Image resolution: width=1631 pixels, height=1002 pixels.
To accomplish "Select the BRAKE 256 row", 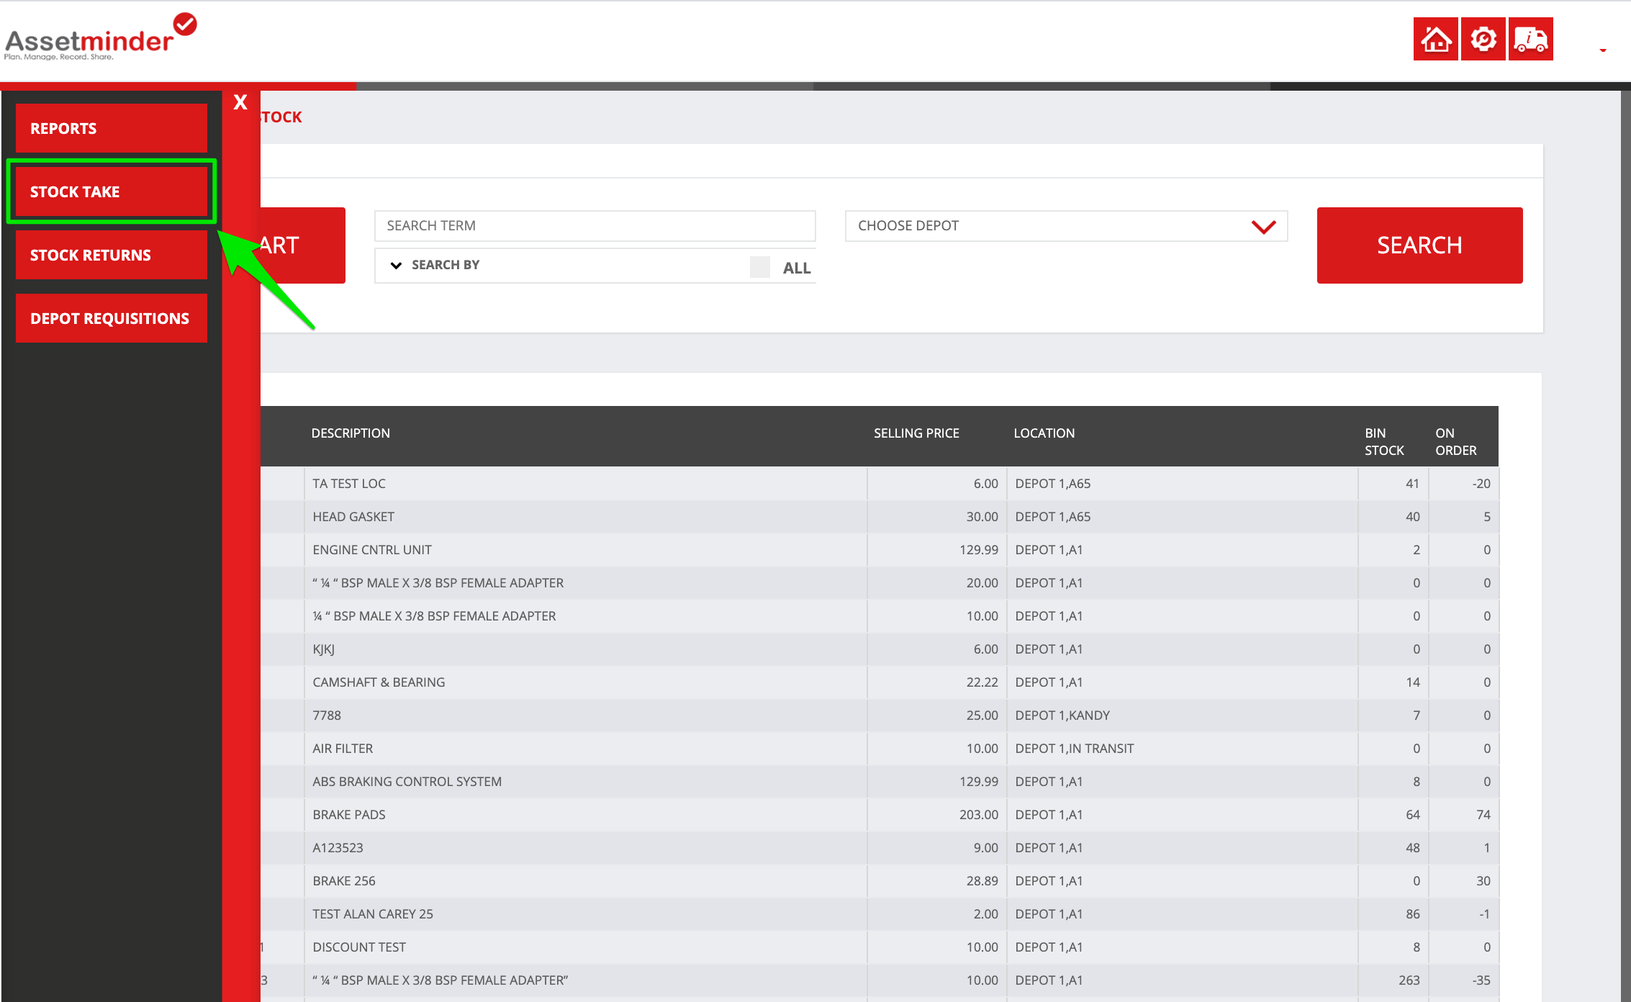I will (x=879, y=881).
